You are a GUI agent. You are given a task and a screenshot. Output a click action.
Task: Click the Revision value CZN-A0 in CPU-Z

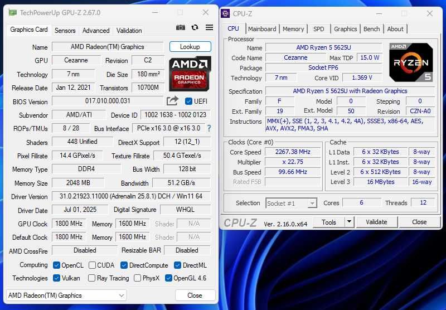(420, 111)
